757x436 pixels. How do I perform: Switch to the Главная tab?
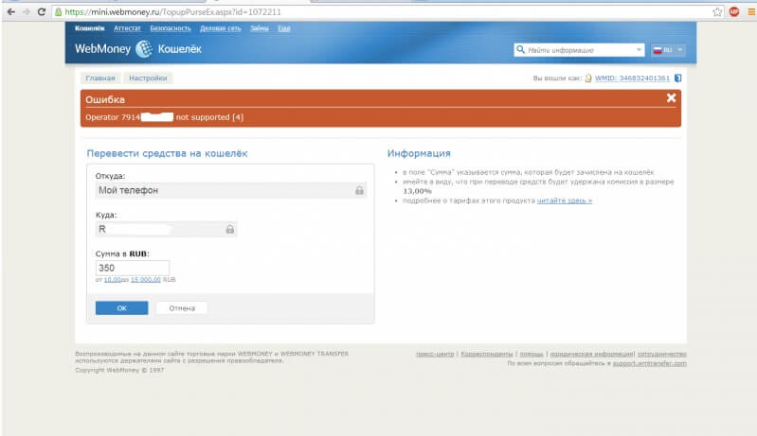pos(99,78)
